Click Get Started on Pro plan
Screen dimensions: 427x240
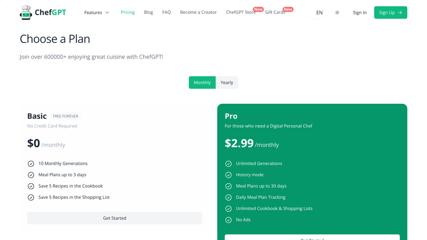(312, 237)
